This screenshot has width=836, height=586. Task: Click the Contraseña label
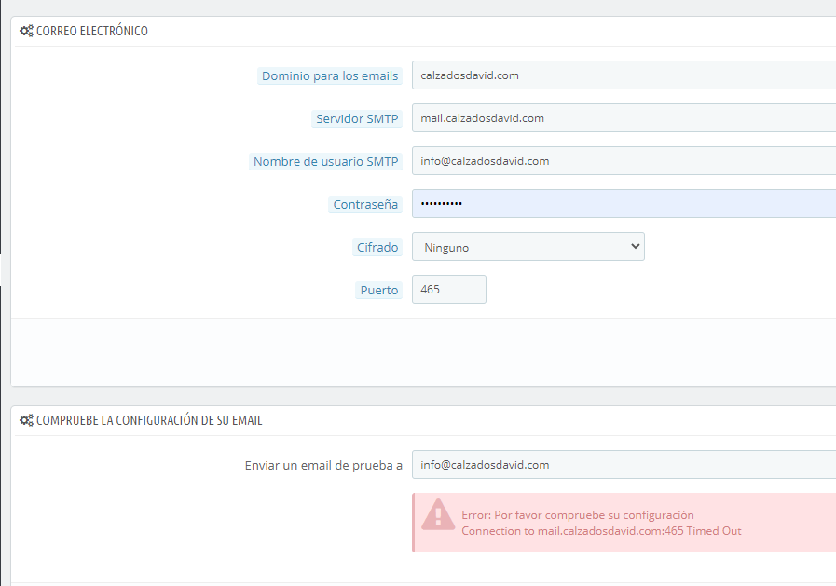(x=365, y=204)
